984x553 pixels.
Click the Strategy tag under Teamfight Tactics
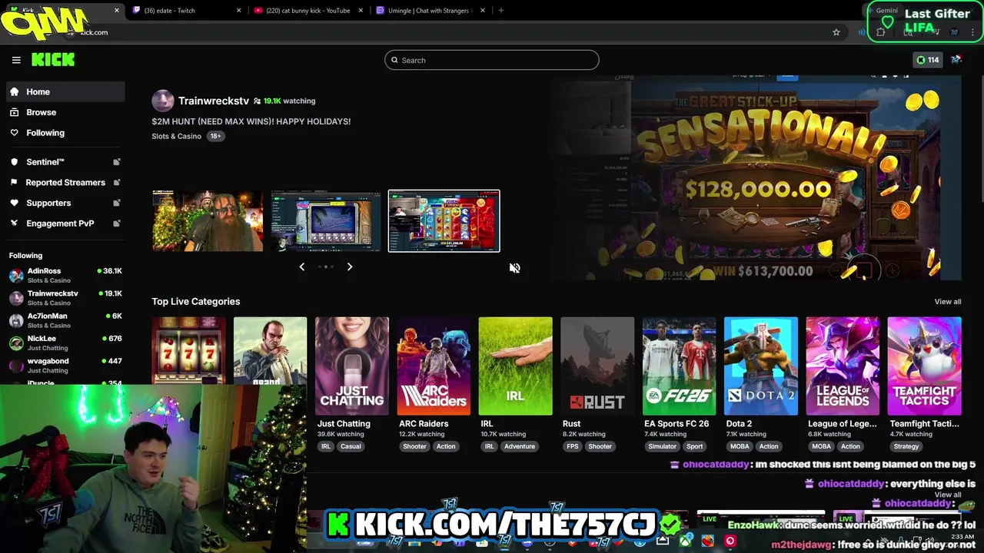pyautogui.click(x=906, y=446)
